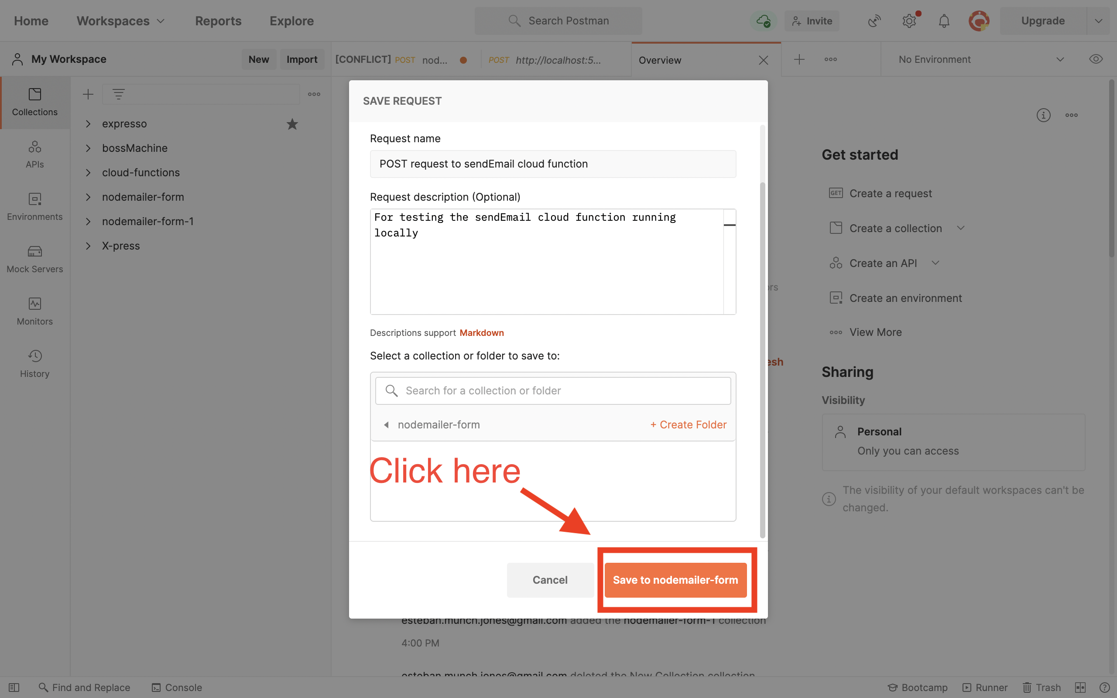Select Mock Servers in the sidebar
1117x698 pixels.
pyautogui.click(x=34, y=259)
